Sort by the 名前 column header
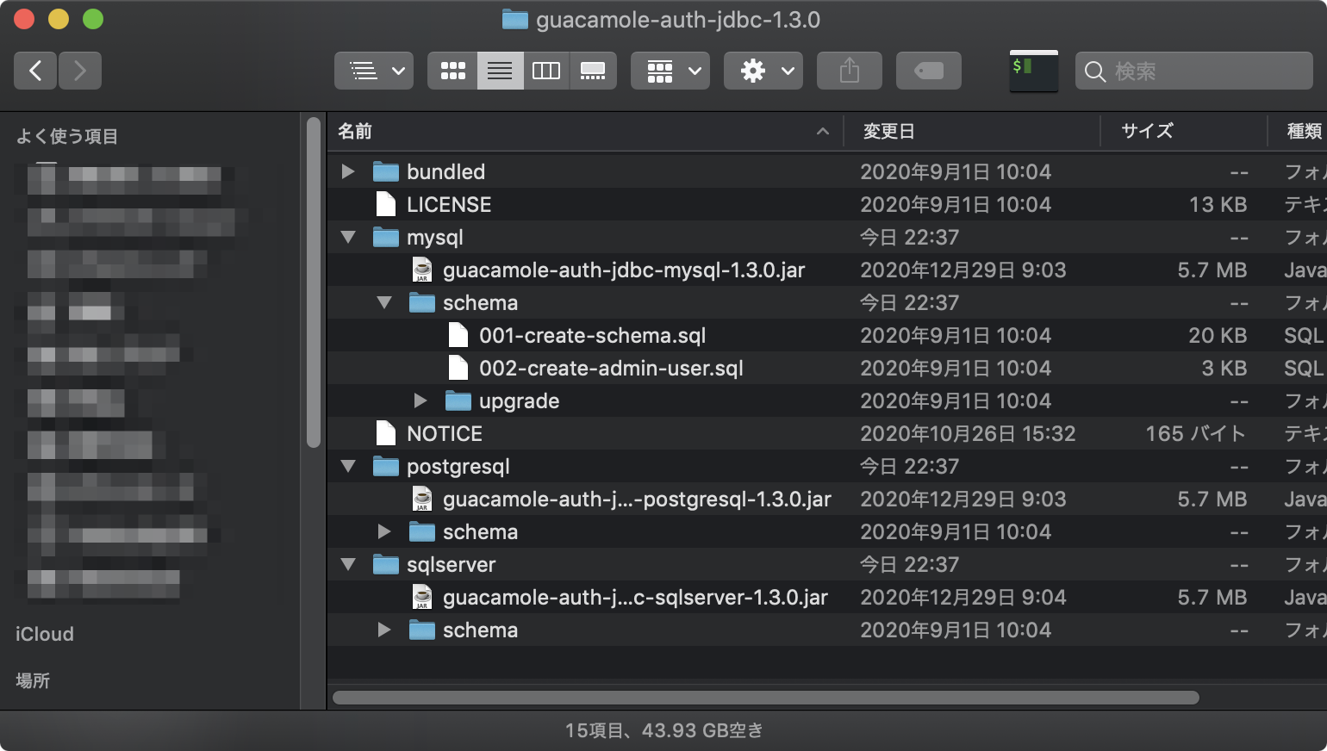The height and width of the screenshot is (751, 1327). coord(585,131)
